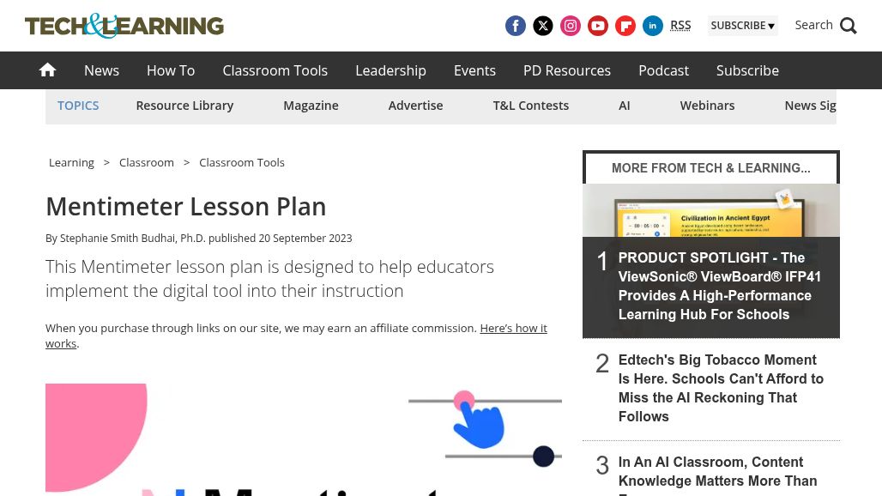The image size is (882, 496).
Task: Open the T&L Contests topic
Action: pyautogui.click(x=531, y=106)
